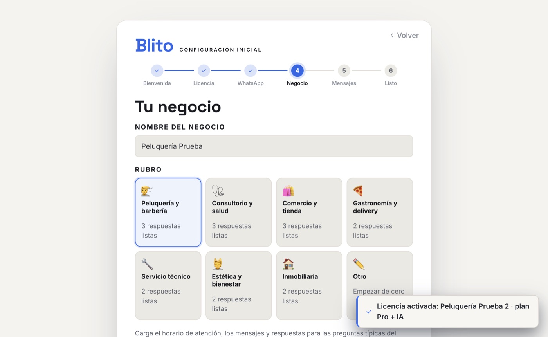The height and width of the screenshot is (337, 548).
Task: Click the house icon
Action: click(288, 264)
